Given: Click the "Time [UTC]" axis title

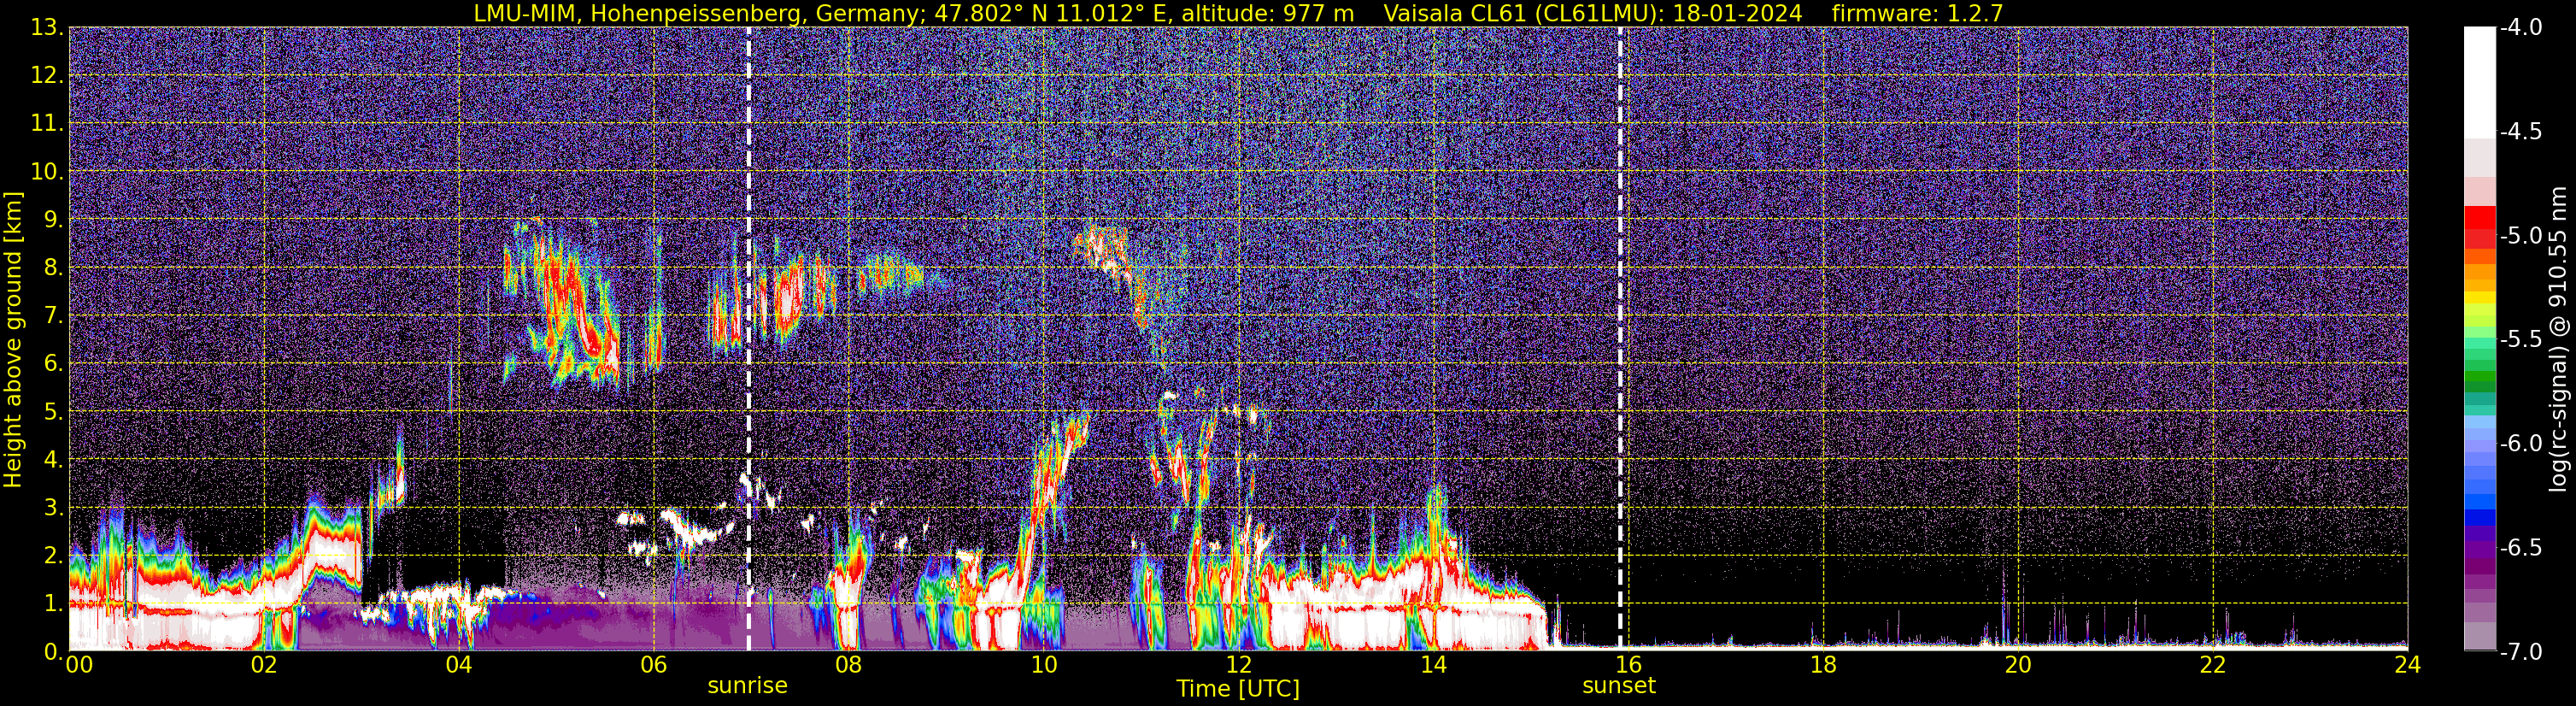Looking at the screenshot, I should point(1238,689).
